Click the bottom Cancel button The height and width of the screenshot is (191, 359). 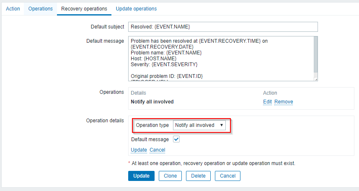tap(227, 176)
